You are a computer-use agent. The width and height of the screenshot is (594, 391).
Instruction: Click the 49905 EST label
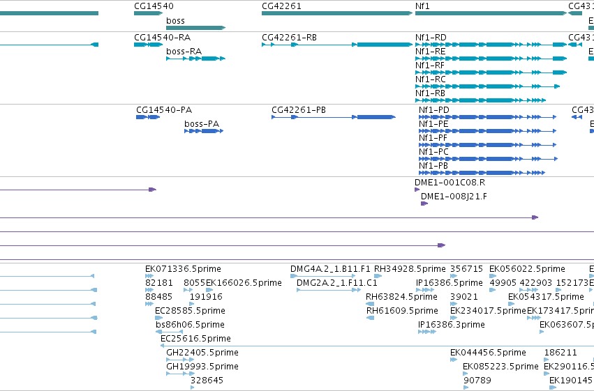[503, 283]
